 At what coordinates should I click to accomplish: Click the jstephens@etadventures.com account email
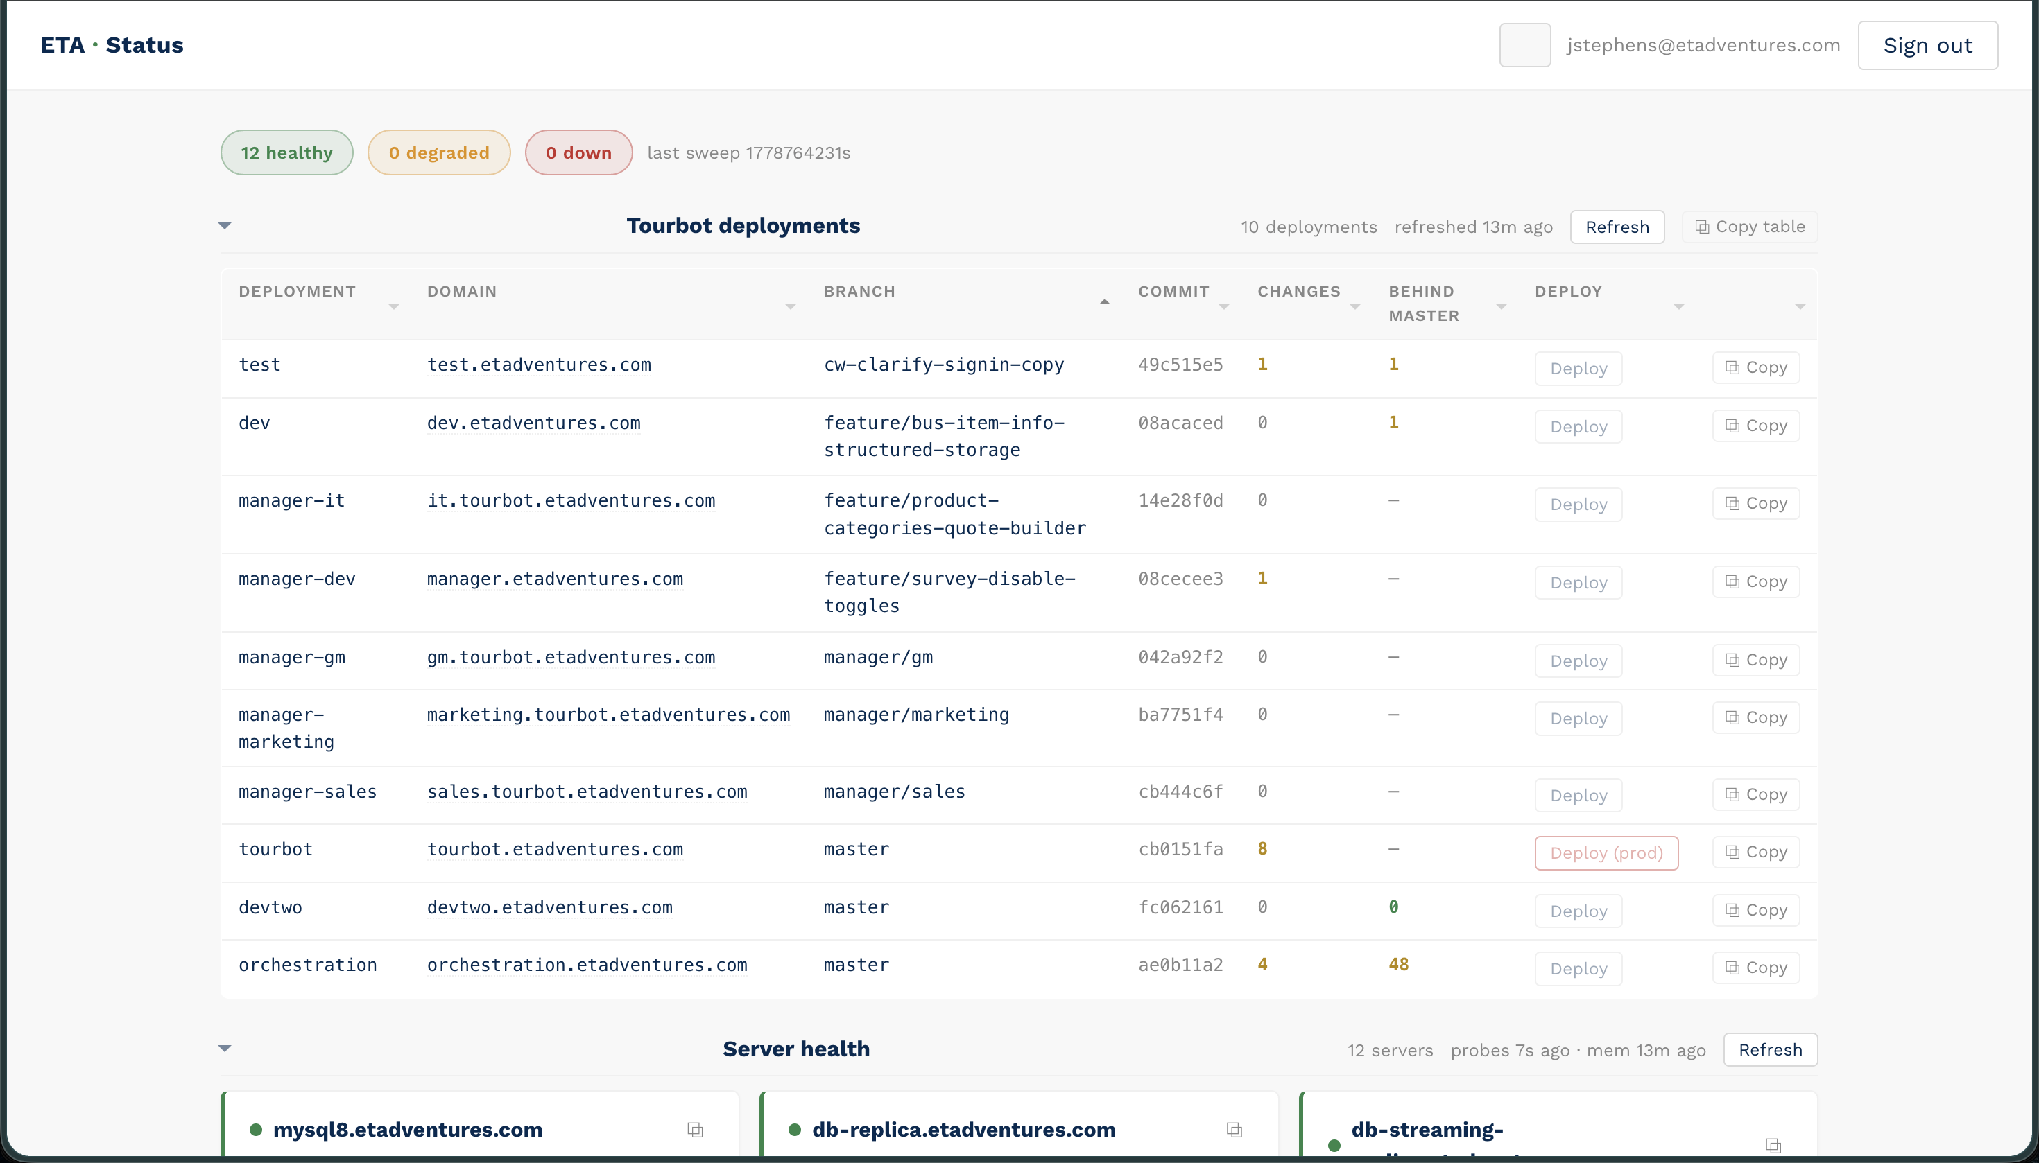[x=1703, y=46]
